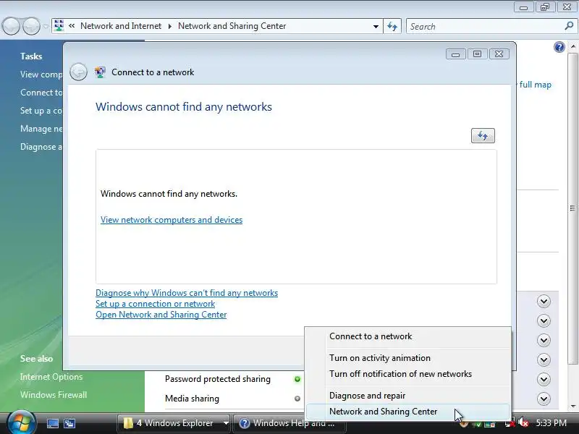Screen dimensions: 579x434
Task: Choose Connect to a network in the context menu
Action: (x=407, y=336)
